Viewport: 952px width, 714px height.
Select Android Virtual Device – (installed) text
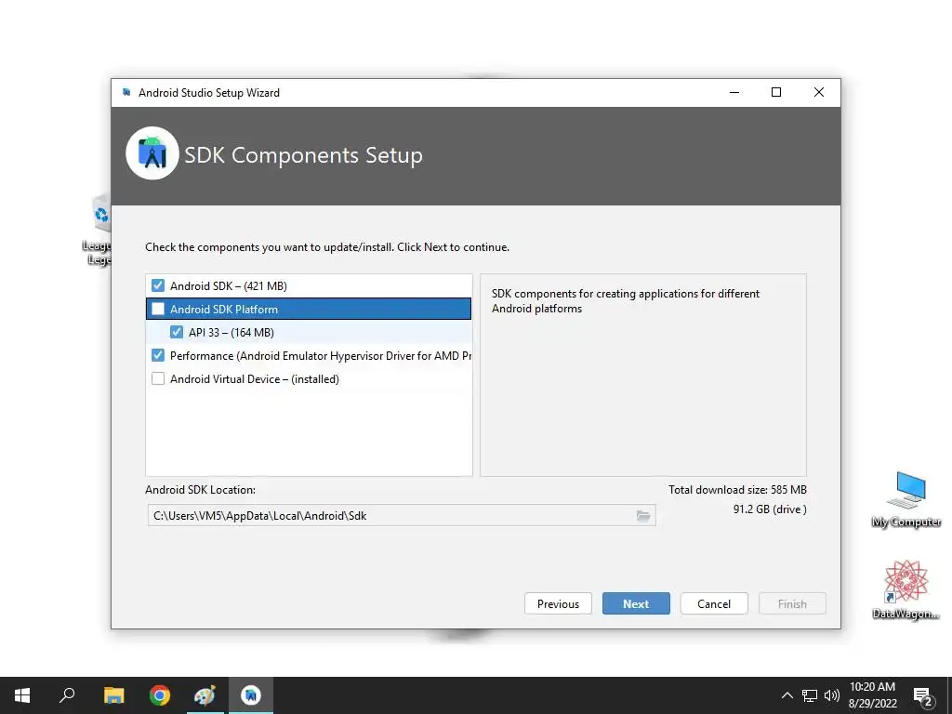coord(255,379)
